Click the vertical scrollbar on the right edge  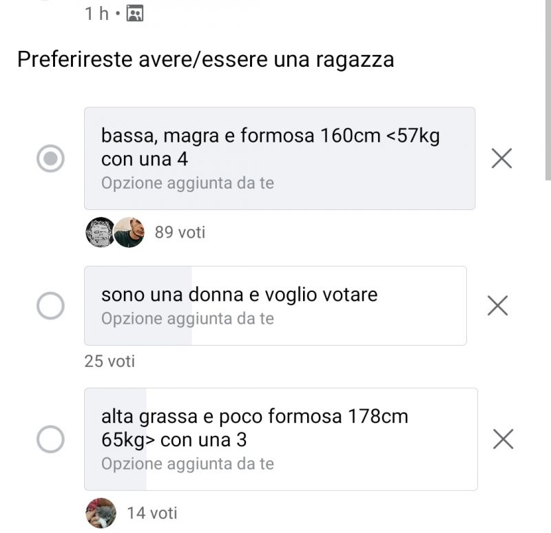click(x=547, y=90)
